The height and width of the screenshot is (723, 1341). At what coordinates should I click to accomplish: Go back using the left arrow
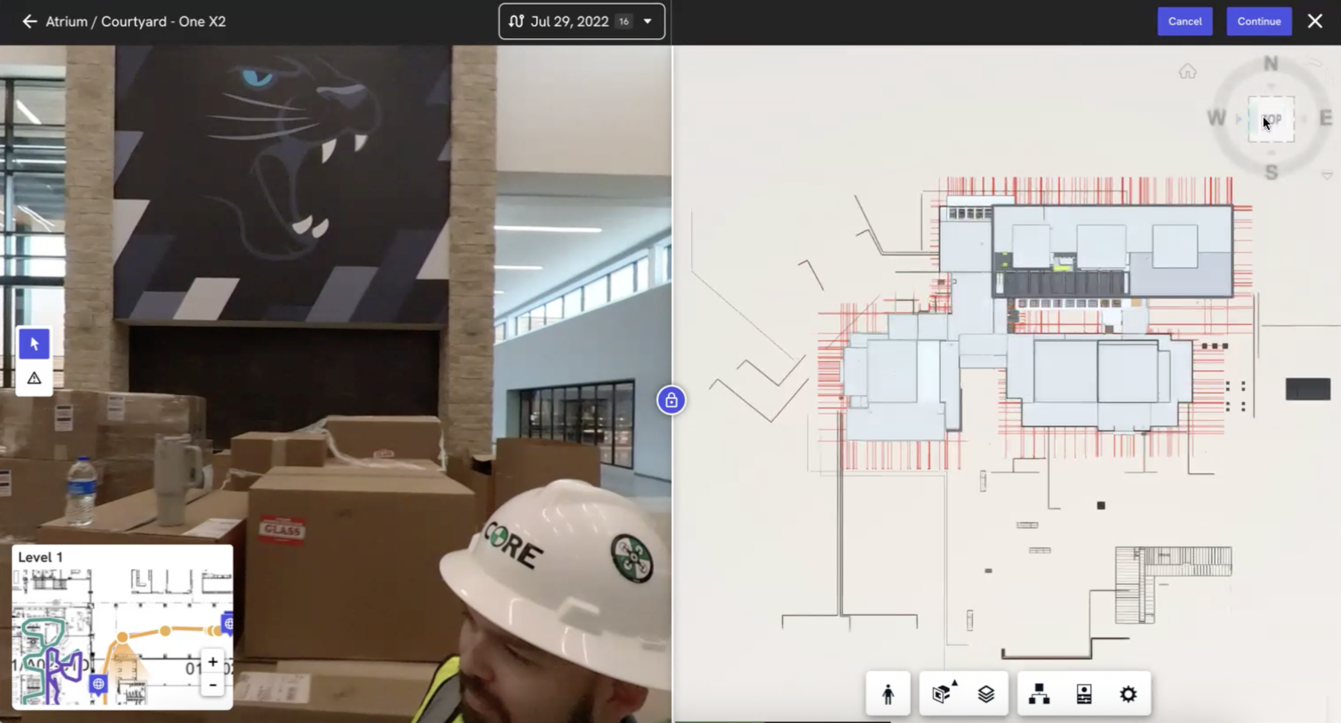[x=29, y=21]
